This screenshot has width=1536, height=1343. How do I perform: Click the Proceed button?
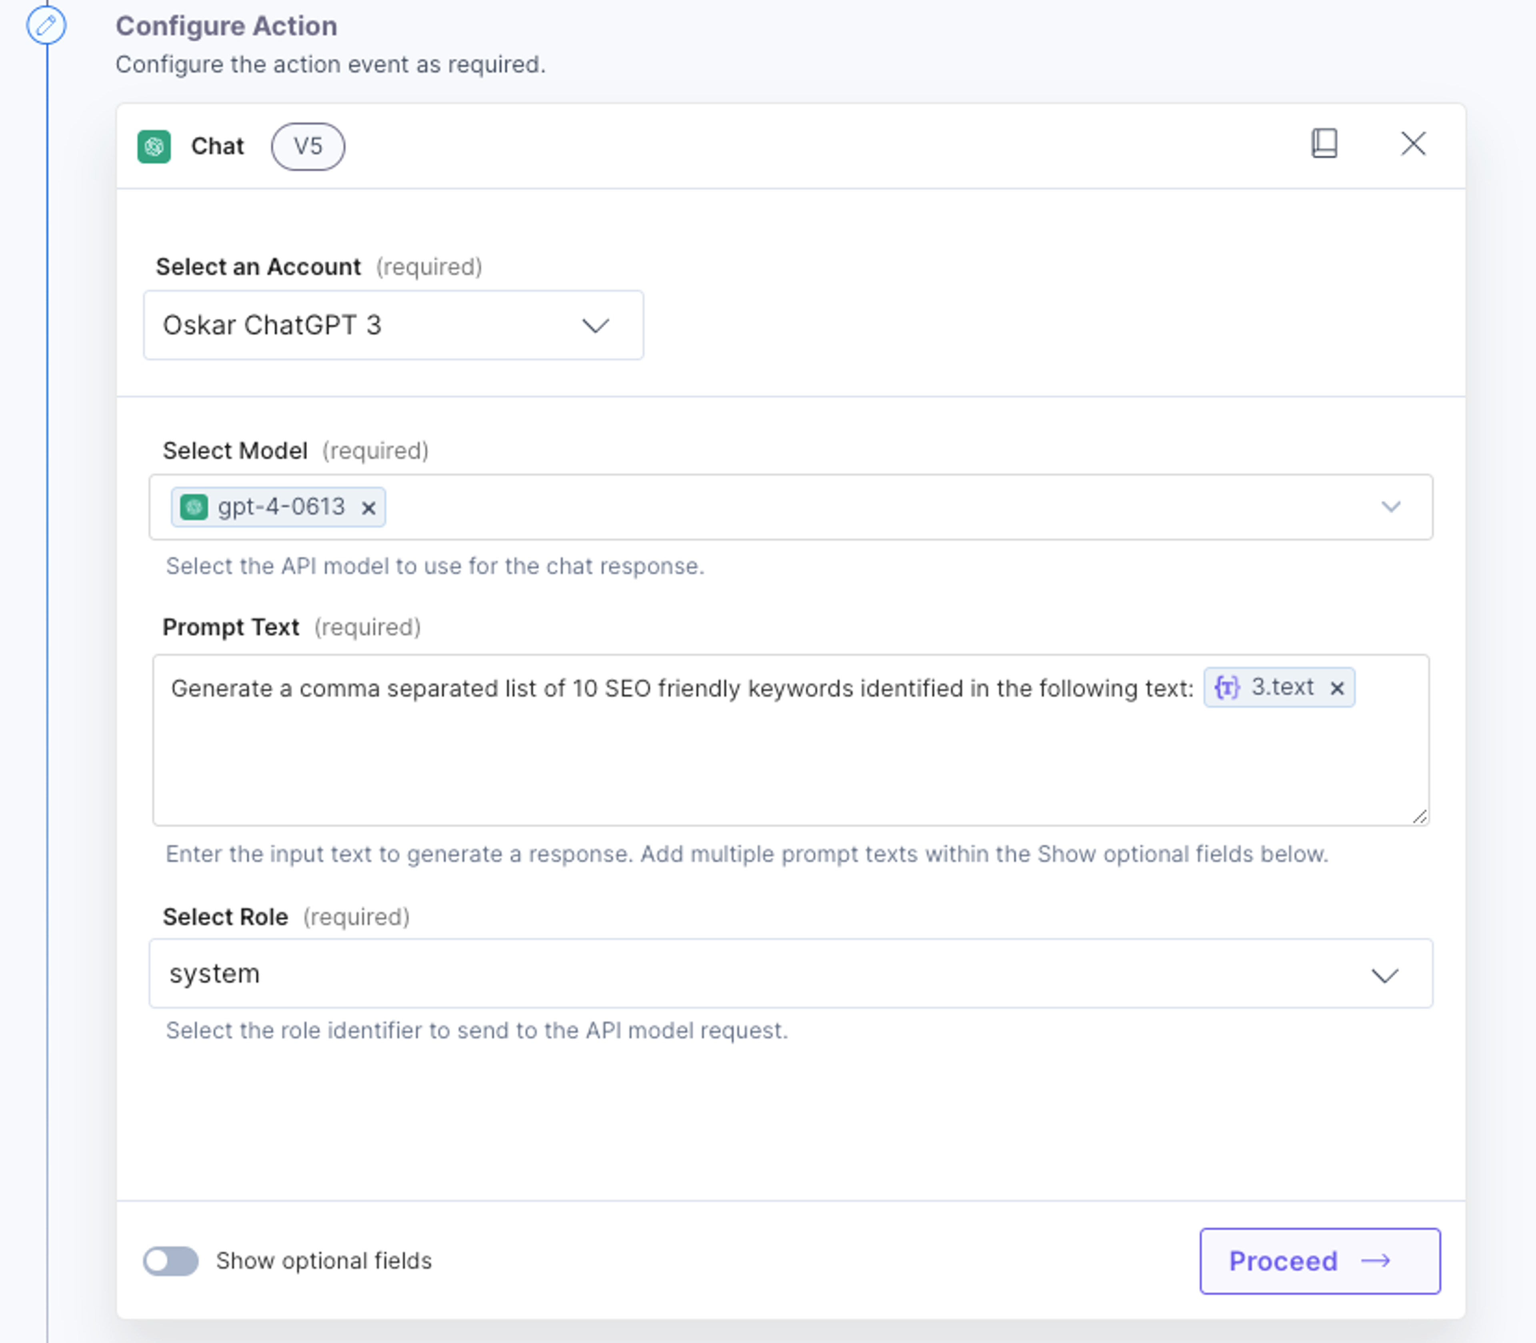[1320, 1261]
